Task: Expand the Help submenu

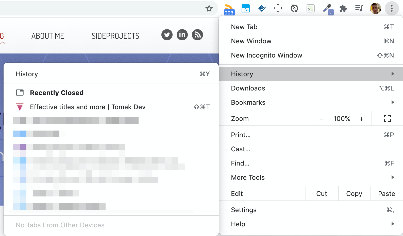Action: coord(311,224)
